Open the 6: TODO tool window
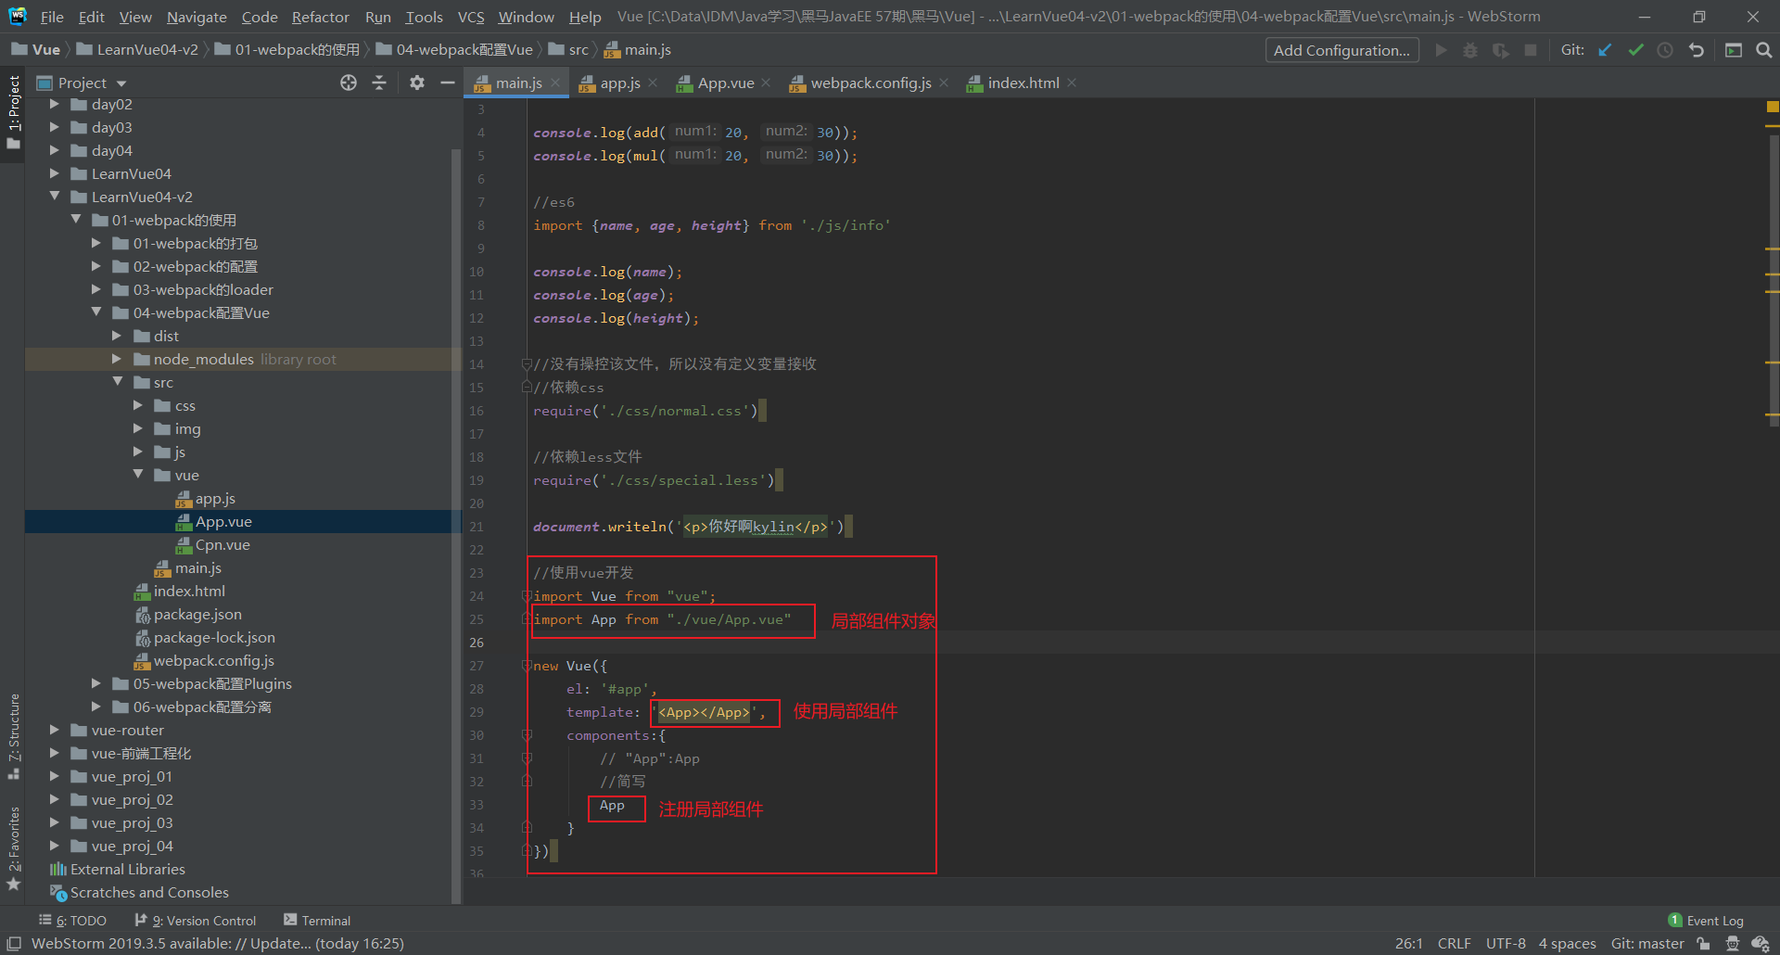This screenshot has width=1780, height=955. point(73,921)
